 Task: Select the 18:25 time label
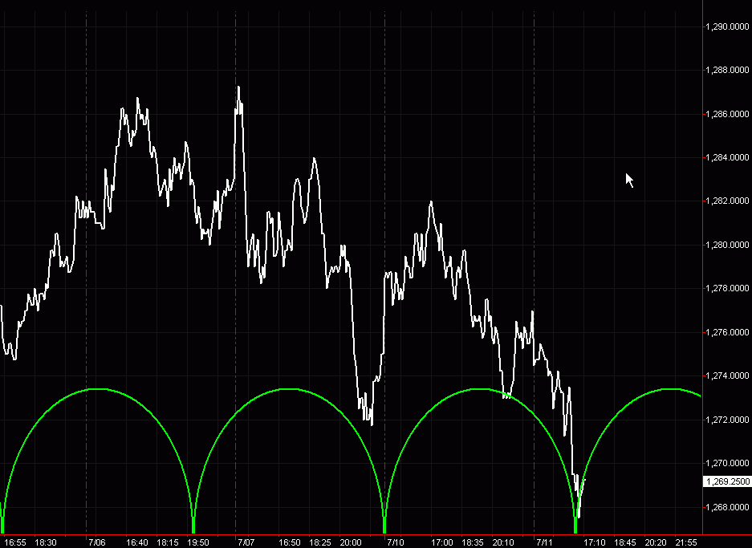pyautogui.click(x=320, y=542)
